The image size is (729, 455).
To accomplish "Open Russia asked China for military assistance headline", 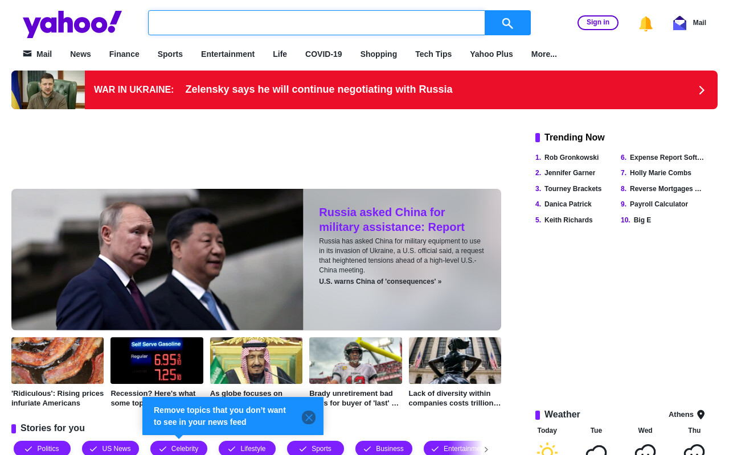I will [x=392, y=220].
